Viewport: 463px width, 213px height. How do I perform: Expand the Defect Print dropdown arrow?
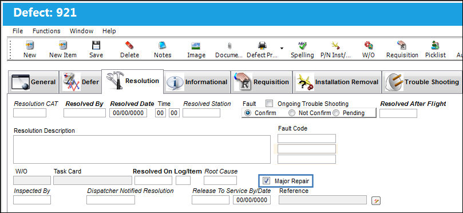282,48
